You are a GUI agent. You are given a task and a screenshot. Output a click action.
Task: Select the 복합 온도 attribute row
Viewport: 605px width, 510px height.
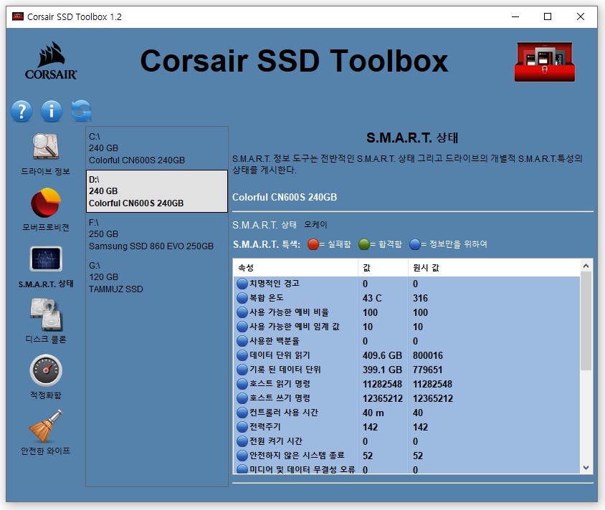pos(406,298)
